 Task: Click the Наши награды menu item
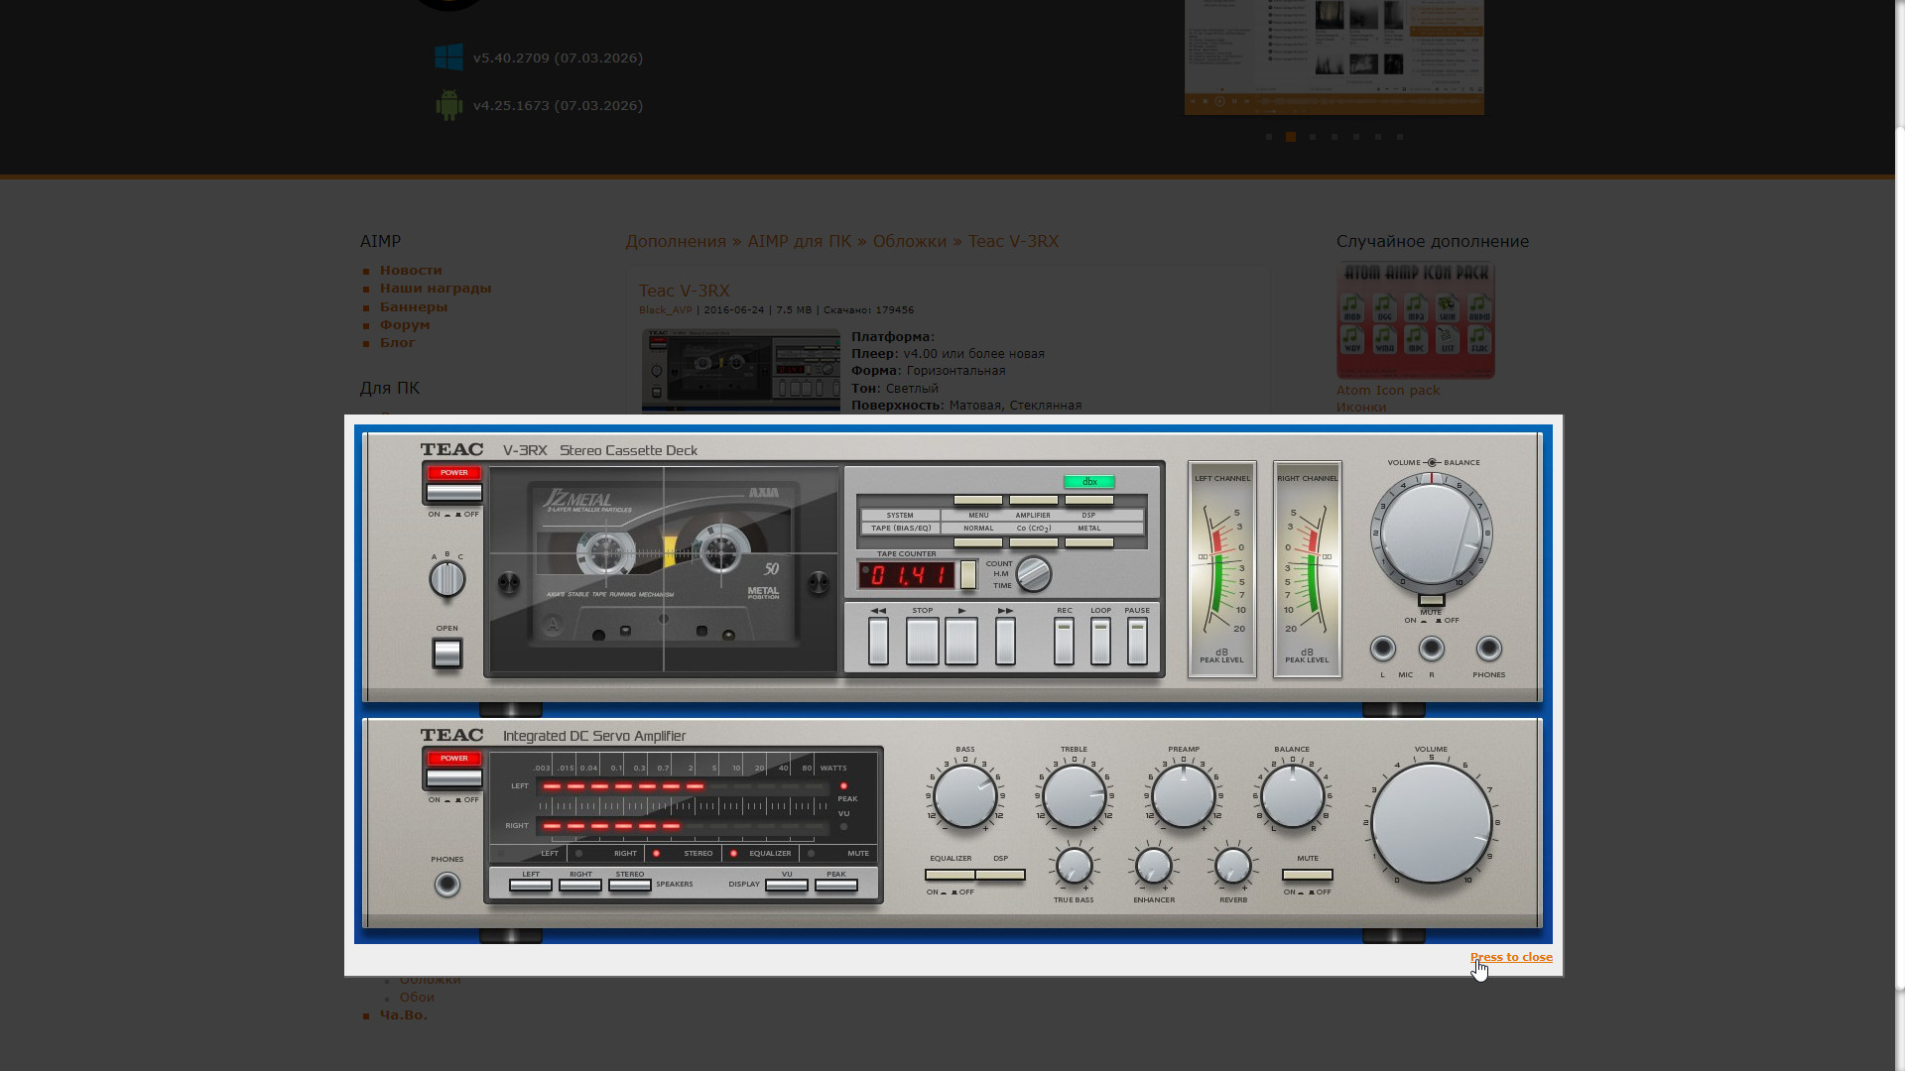tap(435, 289)
